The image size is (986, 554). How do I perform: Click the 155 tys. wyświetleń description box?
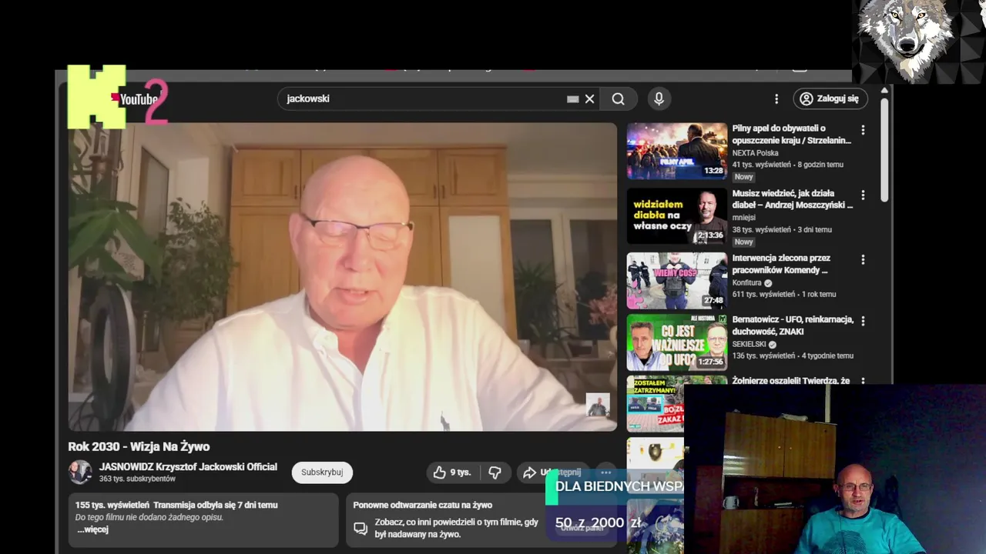coord(203,520)
